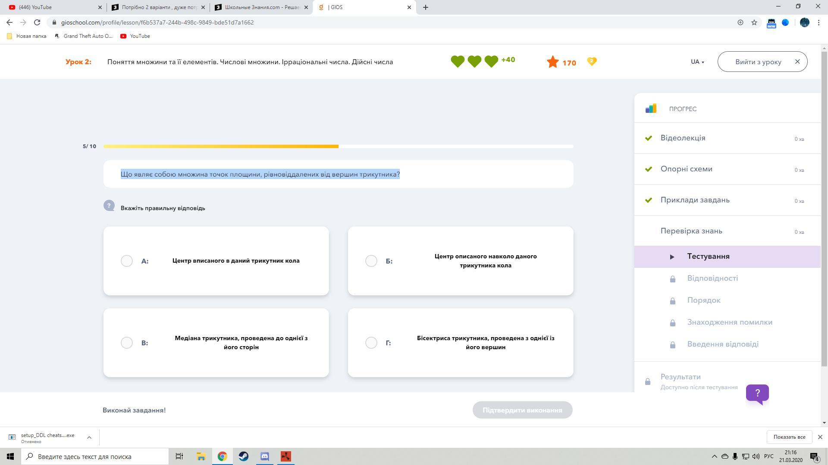Click the orange star points icon
Screen dimensions: 828x465
pyautogui.click(x=552, y=62)
